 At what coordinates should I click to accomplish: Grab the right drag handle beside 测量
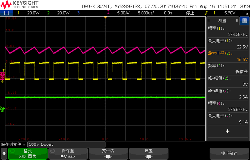(x=237, y=21)
